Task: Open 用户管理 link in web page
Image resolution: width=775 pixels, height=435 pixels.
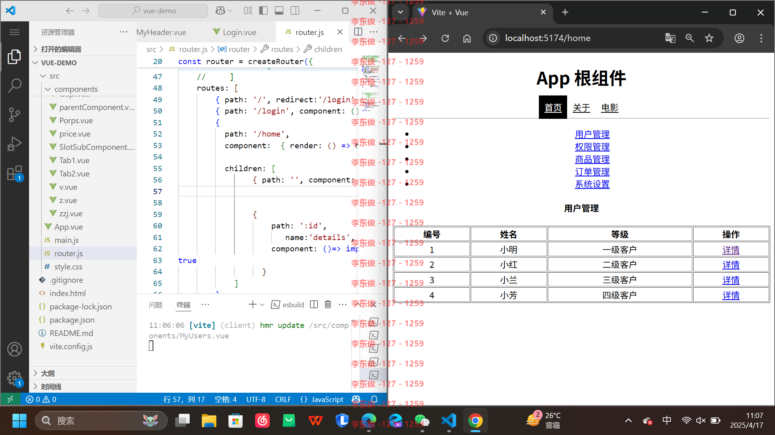Action: 592,135
